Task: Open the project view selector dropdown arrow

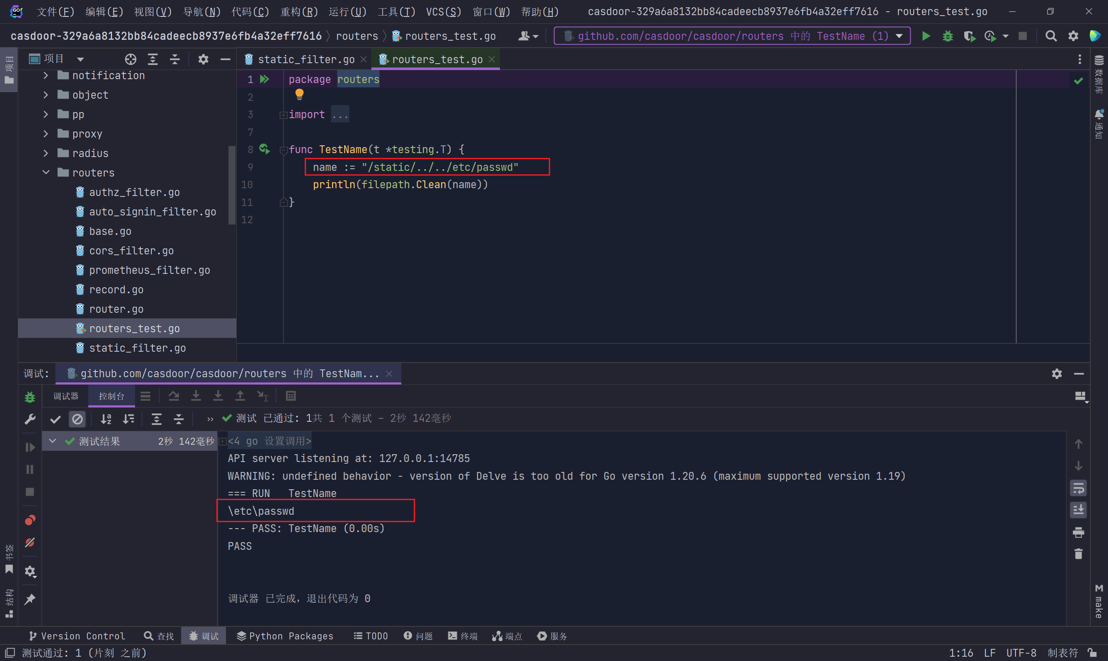Action: point(80,59)
